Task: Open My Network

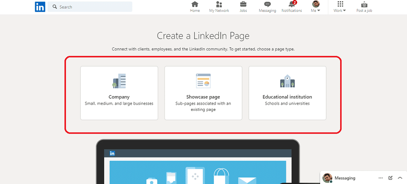Action: coord(219,7)
